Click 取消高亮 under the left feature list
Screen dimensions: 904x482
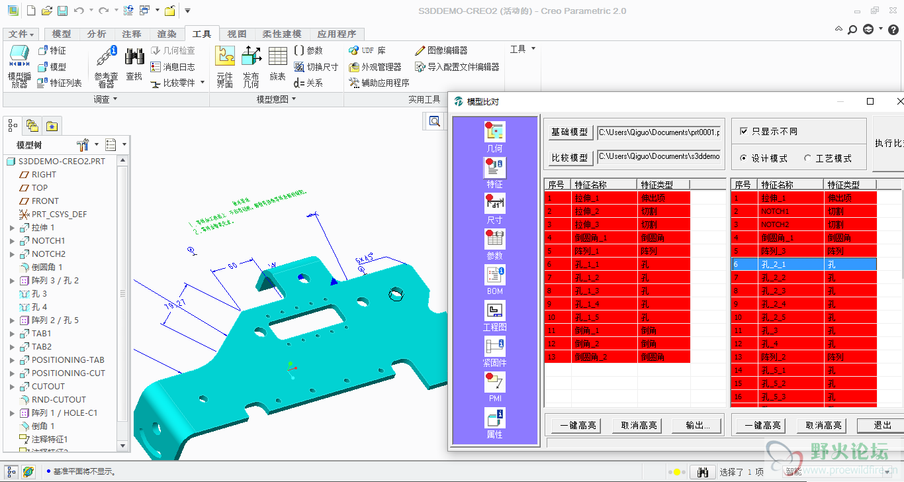click(637, 425)
